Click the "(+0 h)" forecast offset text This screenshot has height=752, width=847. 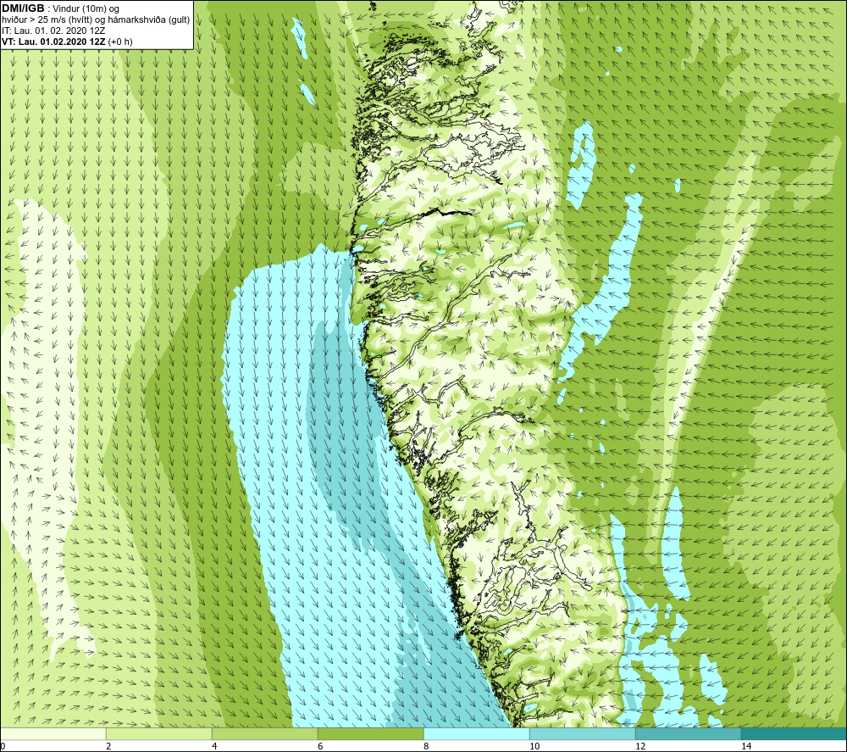pyautogui.click(x=120, y=42)
